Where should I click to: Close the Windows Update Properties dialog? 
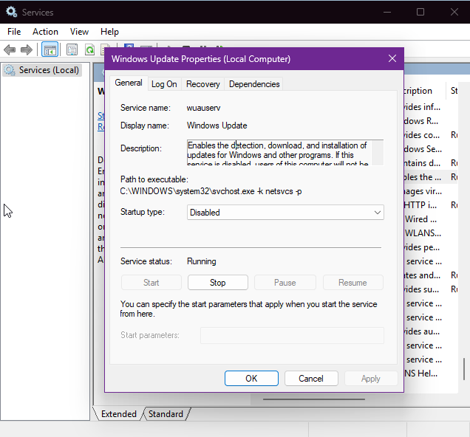pos(392,58)
